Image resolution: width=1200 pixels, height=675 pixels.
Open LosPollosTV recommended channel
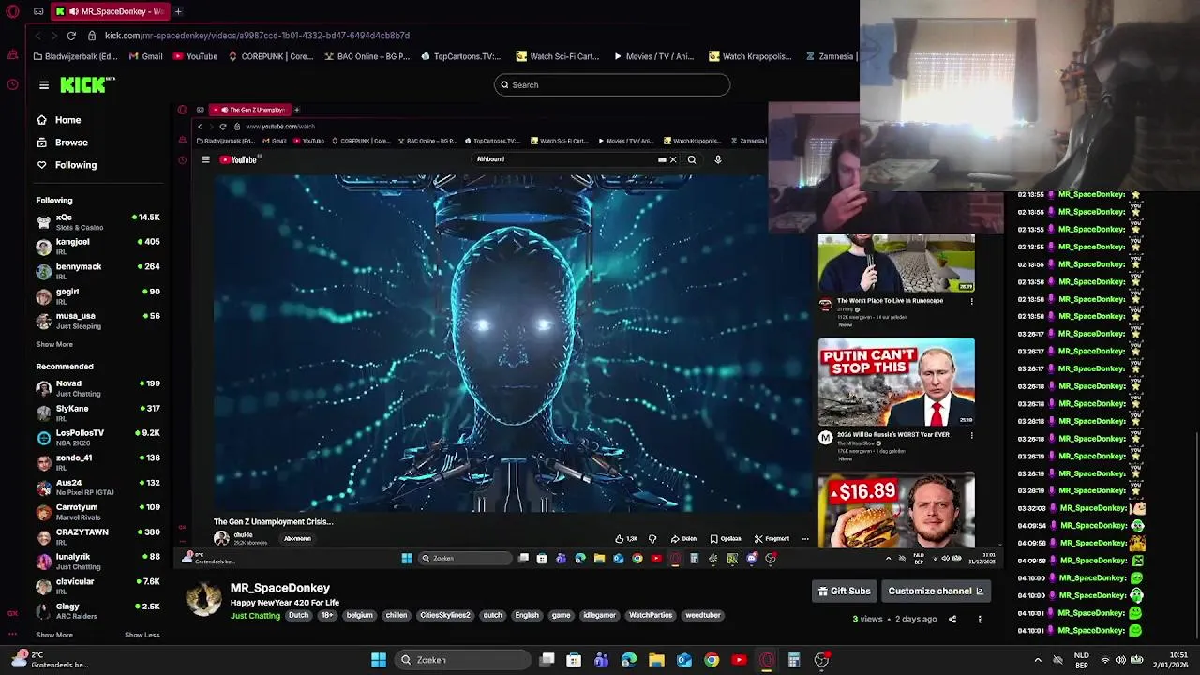[x=97, y=437]
